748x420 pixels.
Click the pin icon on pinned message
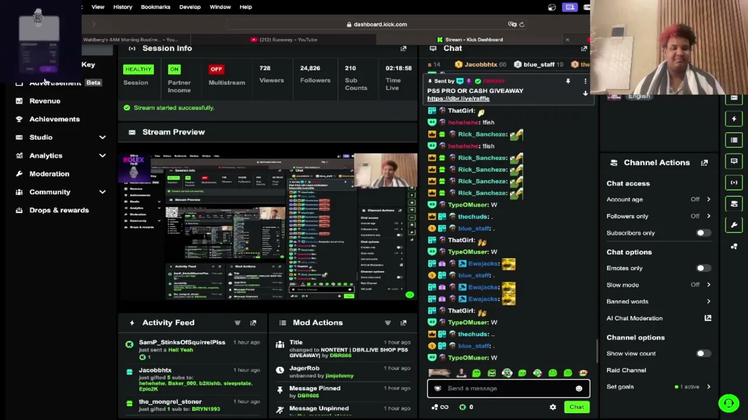pos(567,82)
